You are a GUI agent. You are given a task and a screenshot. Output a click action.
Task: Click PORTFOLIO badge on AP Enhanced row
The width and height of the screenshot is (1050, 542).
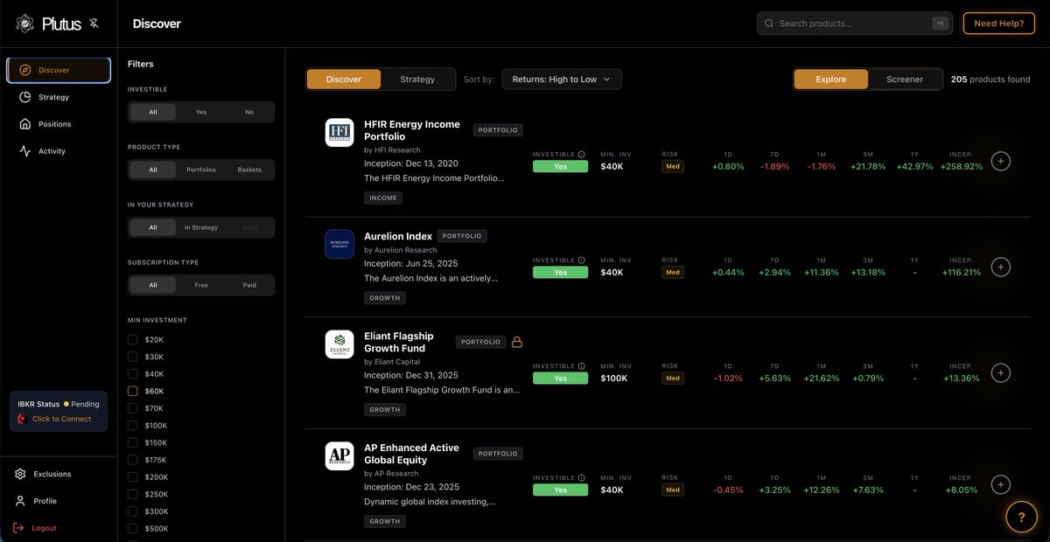click(x=498, y=454)
